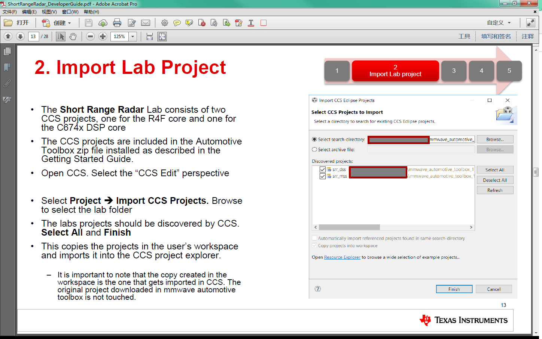Click the 打开 open file button

pyautogui.click(x=16, y=23)
